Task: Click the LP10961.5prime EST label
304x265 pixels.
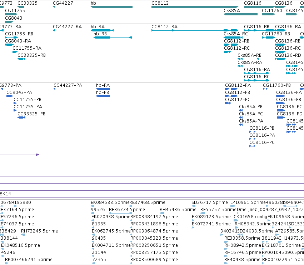Action: point(248,202)
